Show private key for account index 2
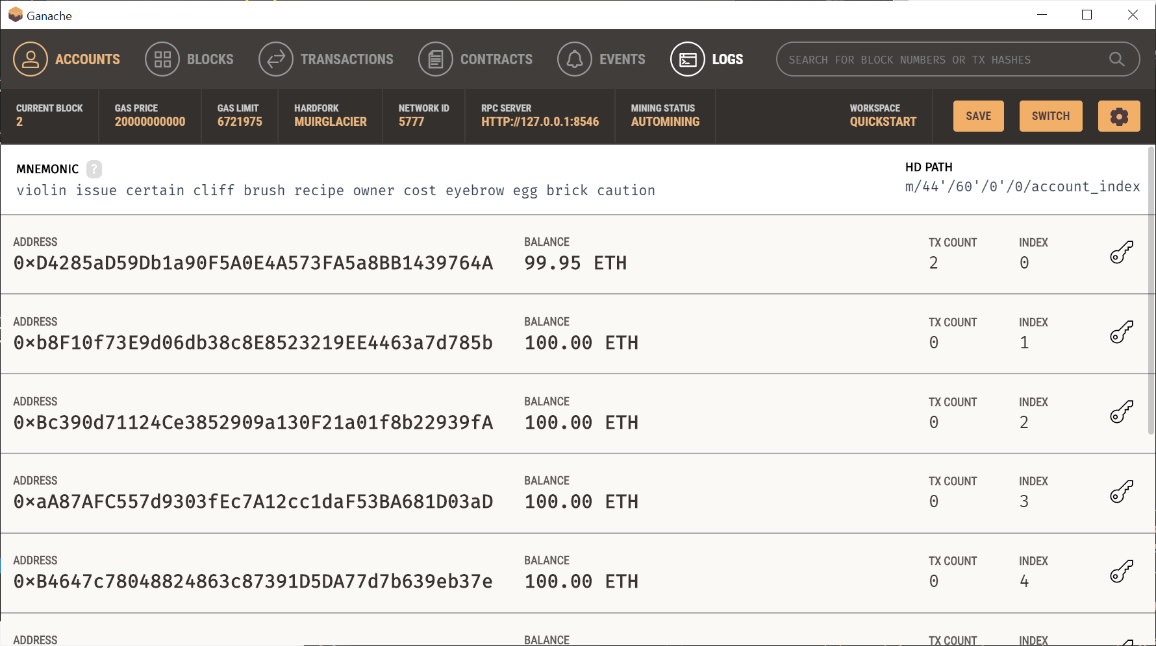The height and width of the screenshot is (646, 1156). 1122,412
